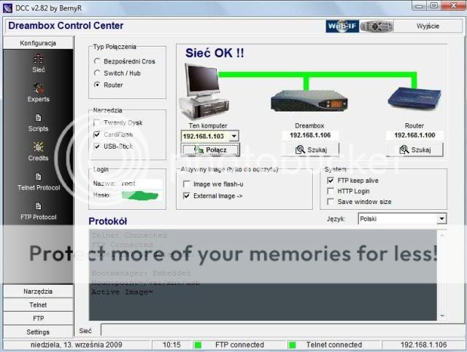Click the Sieć OK !! heading
467x352 pixels.
click(x=215, y=53)
